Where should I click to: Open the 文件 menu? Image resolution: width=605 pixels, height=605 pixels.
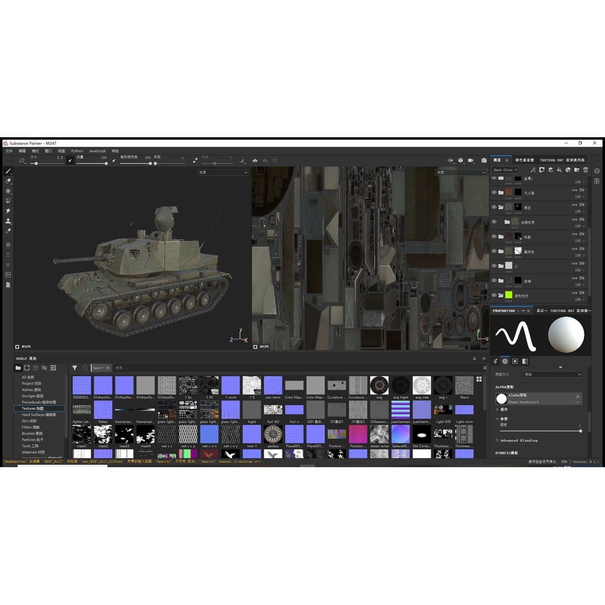10,151
